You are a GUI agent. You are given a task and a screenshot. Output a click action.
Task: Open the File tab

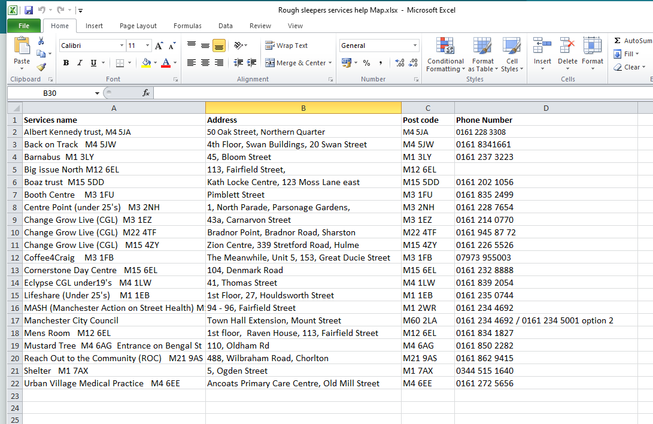coord(24,26)
